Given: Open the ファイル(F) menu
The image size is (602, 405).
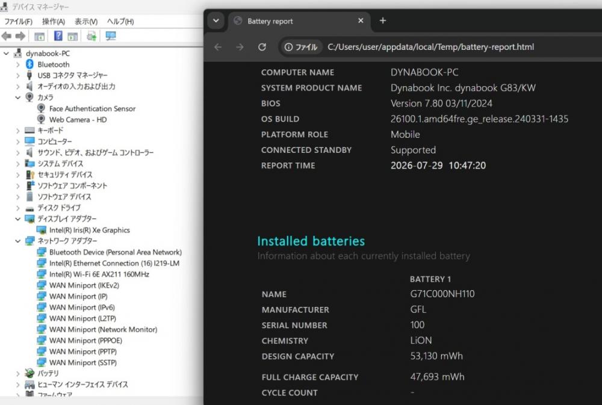Looking at the screenshot, I should 18,22.
